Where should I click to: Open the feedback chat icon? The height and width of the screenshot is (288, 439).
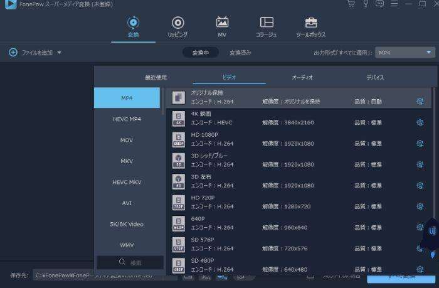coord(379,4)
